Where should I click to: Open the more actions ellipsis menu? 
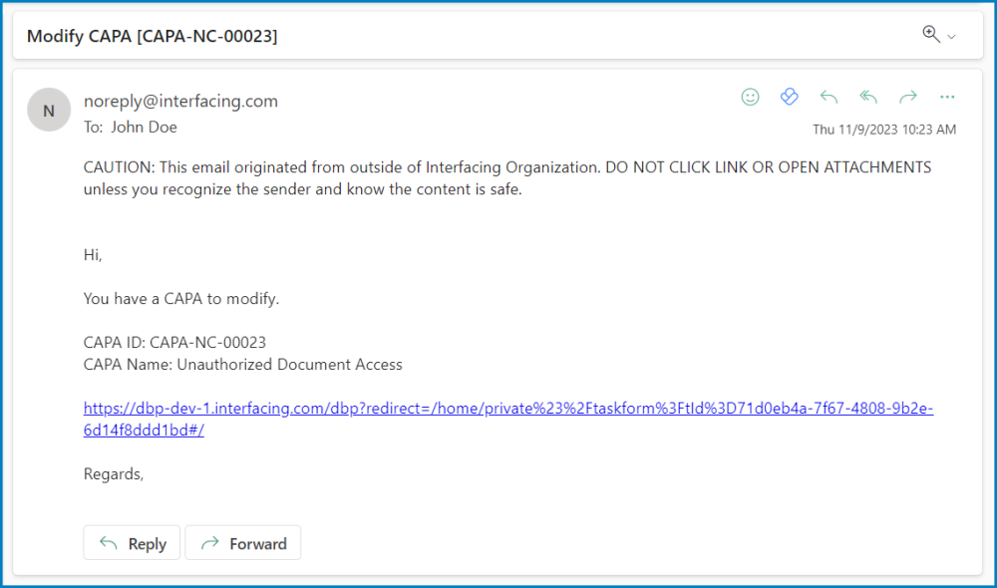click(947, 97)
